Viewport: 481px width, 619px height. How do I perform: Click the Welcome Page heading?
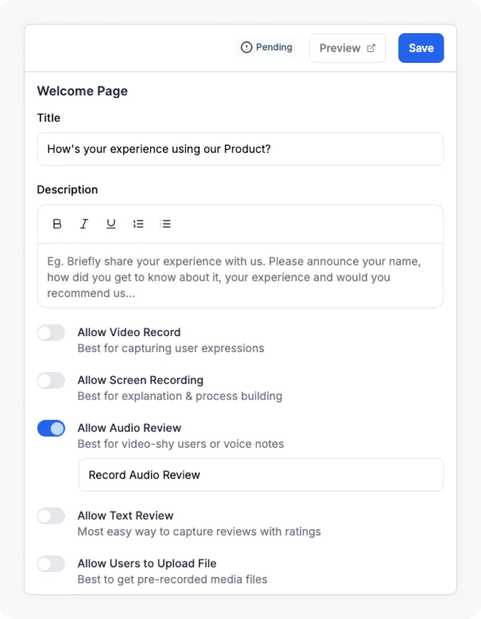(x=82, y=91)
